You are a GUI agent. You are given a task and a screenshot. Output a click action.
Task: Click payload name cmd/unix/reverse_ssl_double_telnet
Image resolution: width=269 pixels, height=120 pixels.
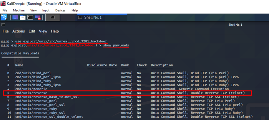[49, 117]
